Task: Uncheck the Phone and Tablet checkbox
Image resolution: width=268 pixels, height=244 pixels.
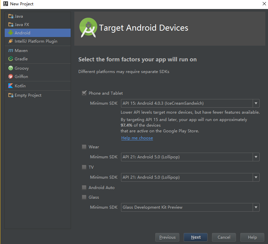Action: (x=84, y=93)
